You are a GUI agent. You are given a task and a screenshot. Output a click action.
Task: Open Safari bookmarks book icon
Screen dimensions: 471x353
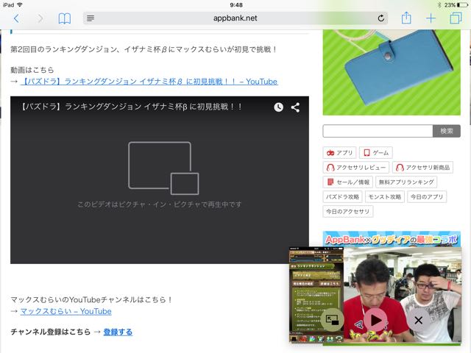click(64, 18)
